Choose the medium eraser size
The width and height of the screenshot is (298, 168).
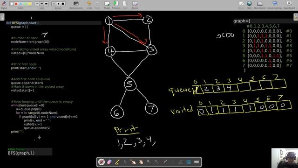pos(58,4)
